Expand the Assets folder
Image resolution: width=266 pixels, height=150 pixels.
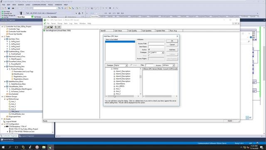tap(2, 119)
